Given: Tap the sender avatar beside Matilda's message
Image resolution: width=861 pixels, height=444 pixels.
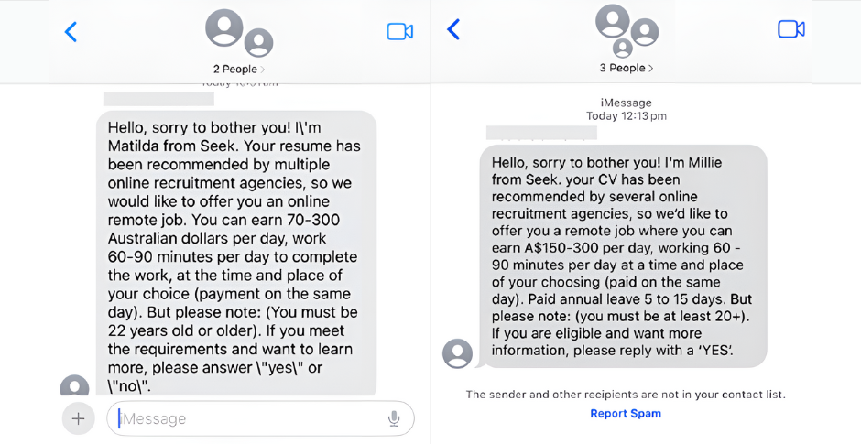Looking at the screenshot, I should (74, 386).
